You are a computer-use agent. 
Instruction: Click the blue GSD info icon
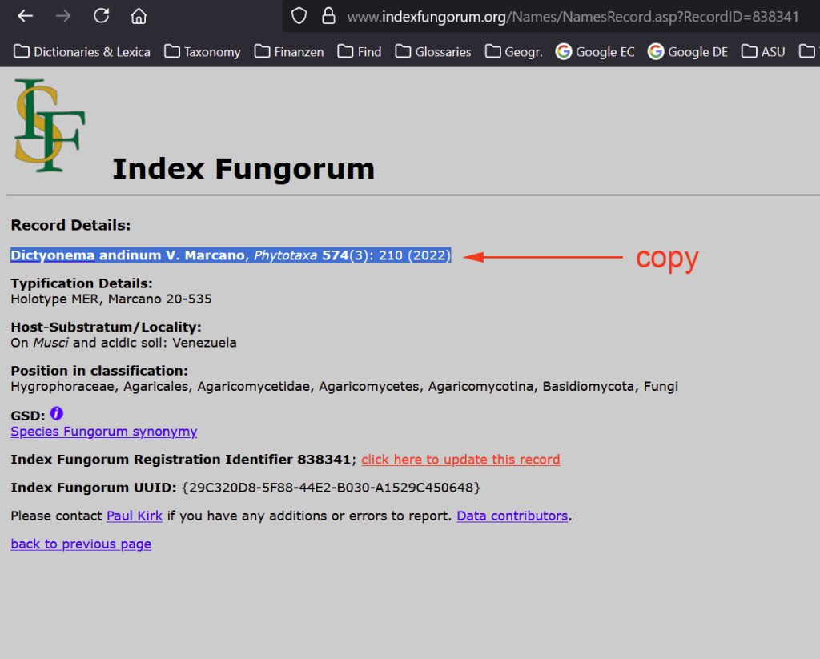[x=56, y=414]
